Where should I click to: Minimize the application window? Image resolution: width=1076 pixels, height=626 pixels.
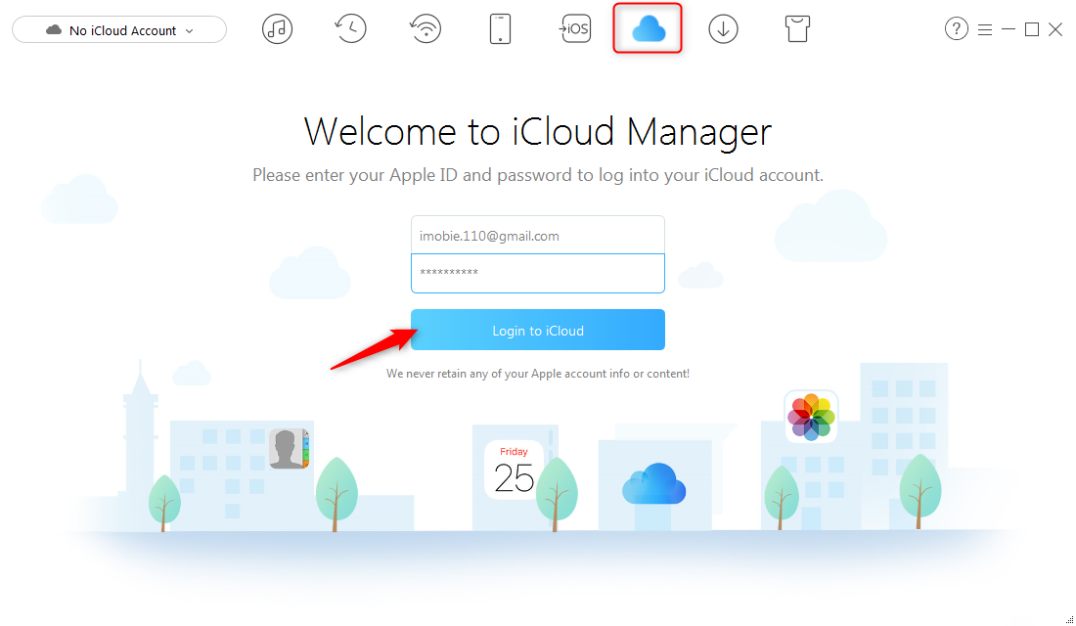point(1009,29)
